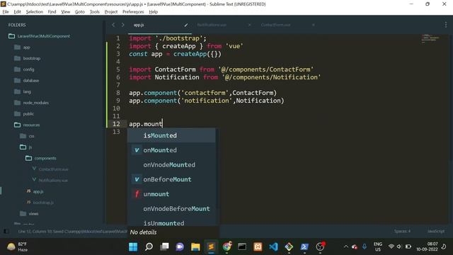Open the View menu

click(66, 12)
